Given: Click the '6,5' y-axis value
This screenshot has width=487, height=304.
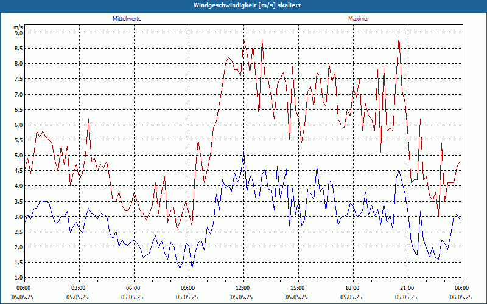Looking at the screenshot, I should coord(18,109).
